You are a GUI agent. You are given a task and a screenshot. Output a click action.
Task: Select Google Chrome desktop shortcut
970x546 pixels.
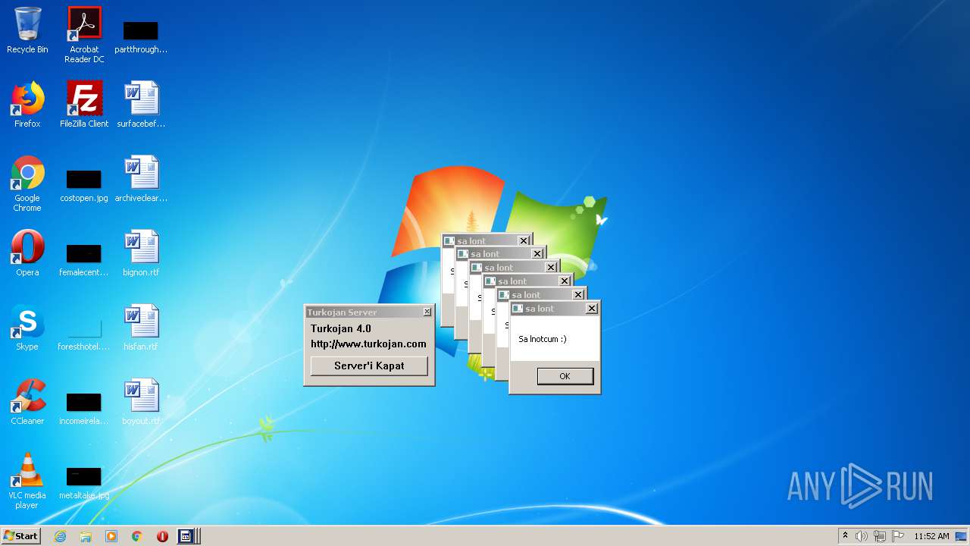click(27, 184)
